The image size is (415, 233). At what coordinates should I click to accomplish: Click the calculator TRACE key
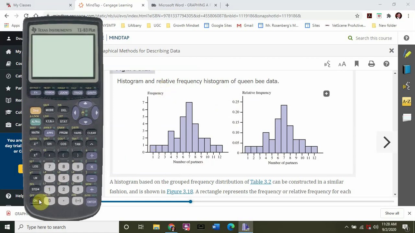(x=78, y=93)
